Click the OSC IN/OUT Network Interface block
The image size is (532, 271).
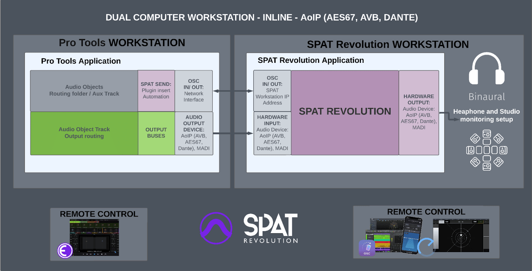click(x=194, y=91)
